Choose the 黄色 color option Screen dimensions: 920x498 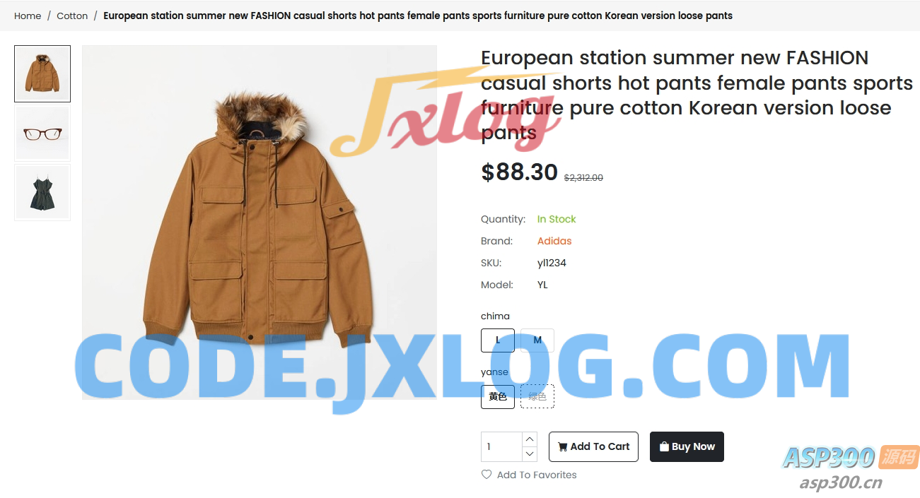(498, 396)
